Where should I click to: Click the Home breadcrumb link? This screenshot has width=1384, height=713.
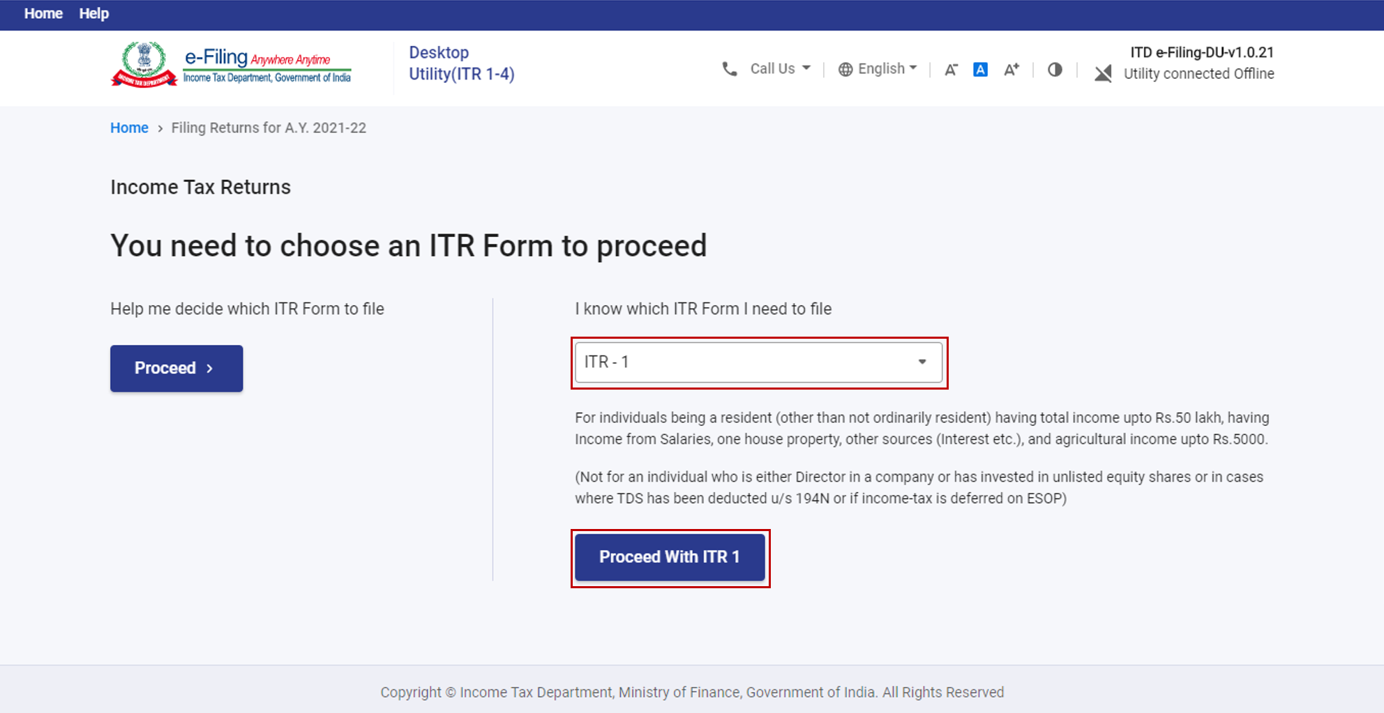(129, 128)
